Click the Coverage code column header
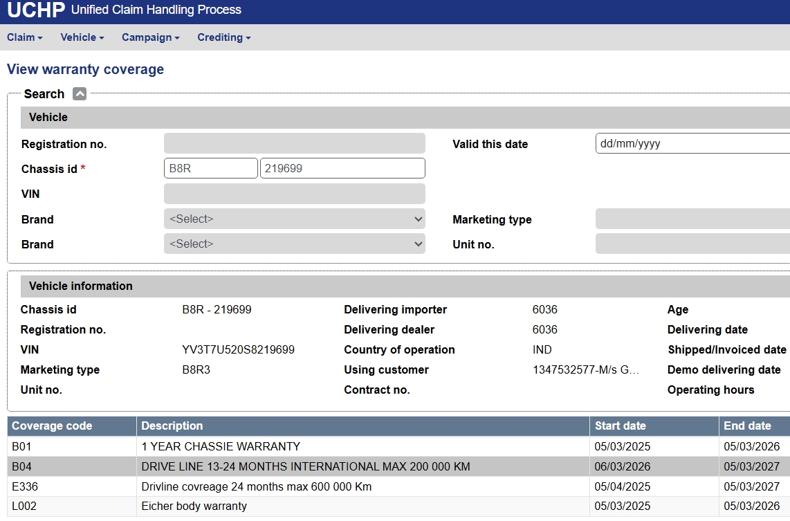The height and width of the screenshot is (521, 790). click(72, 426)
